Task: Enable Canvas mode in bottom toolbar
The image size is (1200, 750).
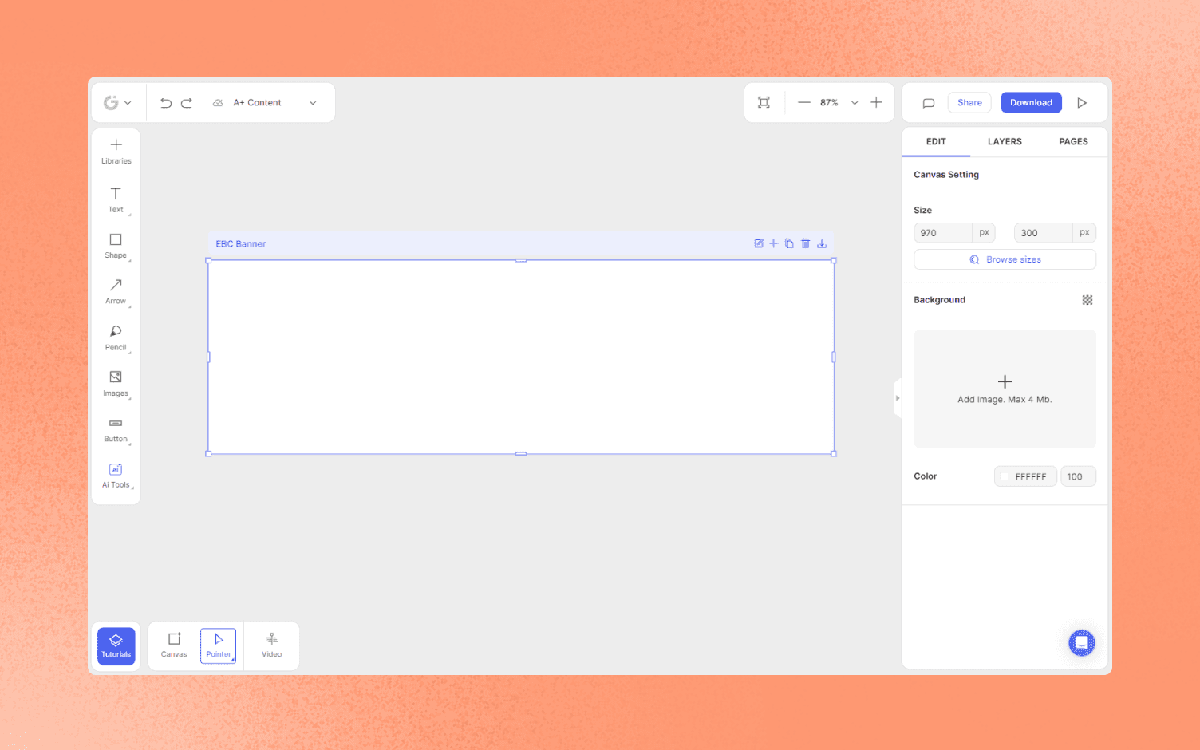Action: point(173,645)
